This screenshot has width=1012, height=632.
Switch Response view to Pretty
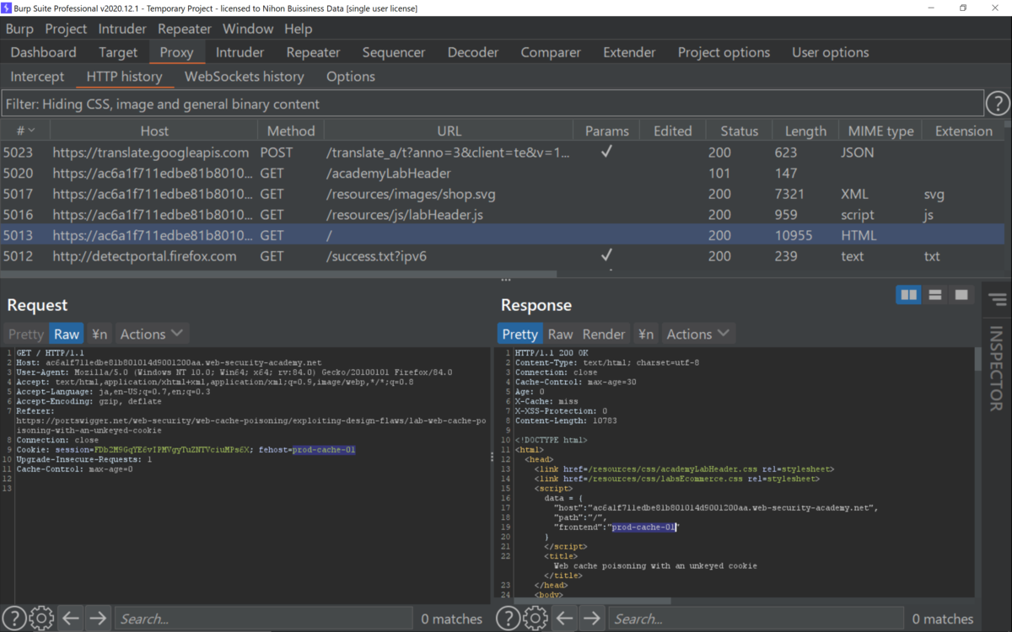click(520, 334)
